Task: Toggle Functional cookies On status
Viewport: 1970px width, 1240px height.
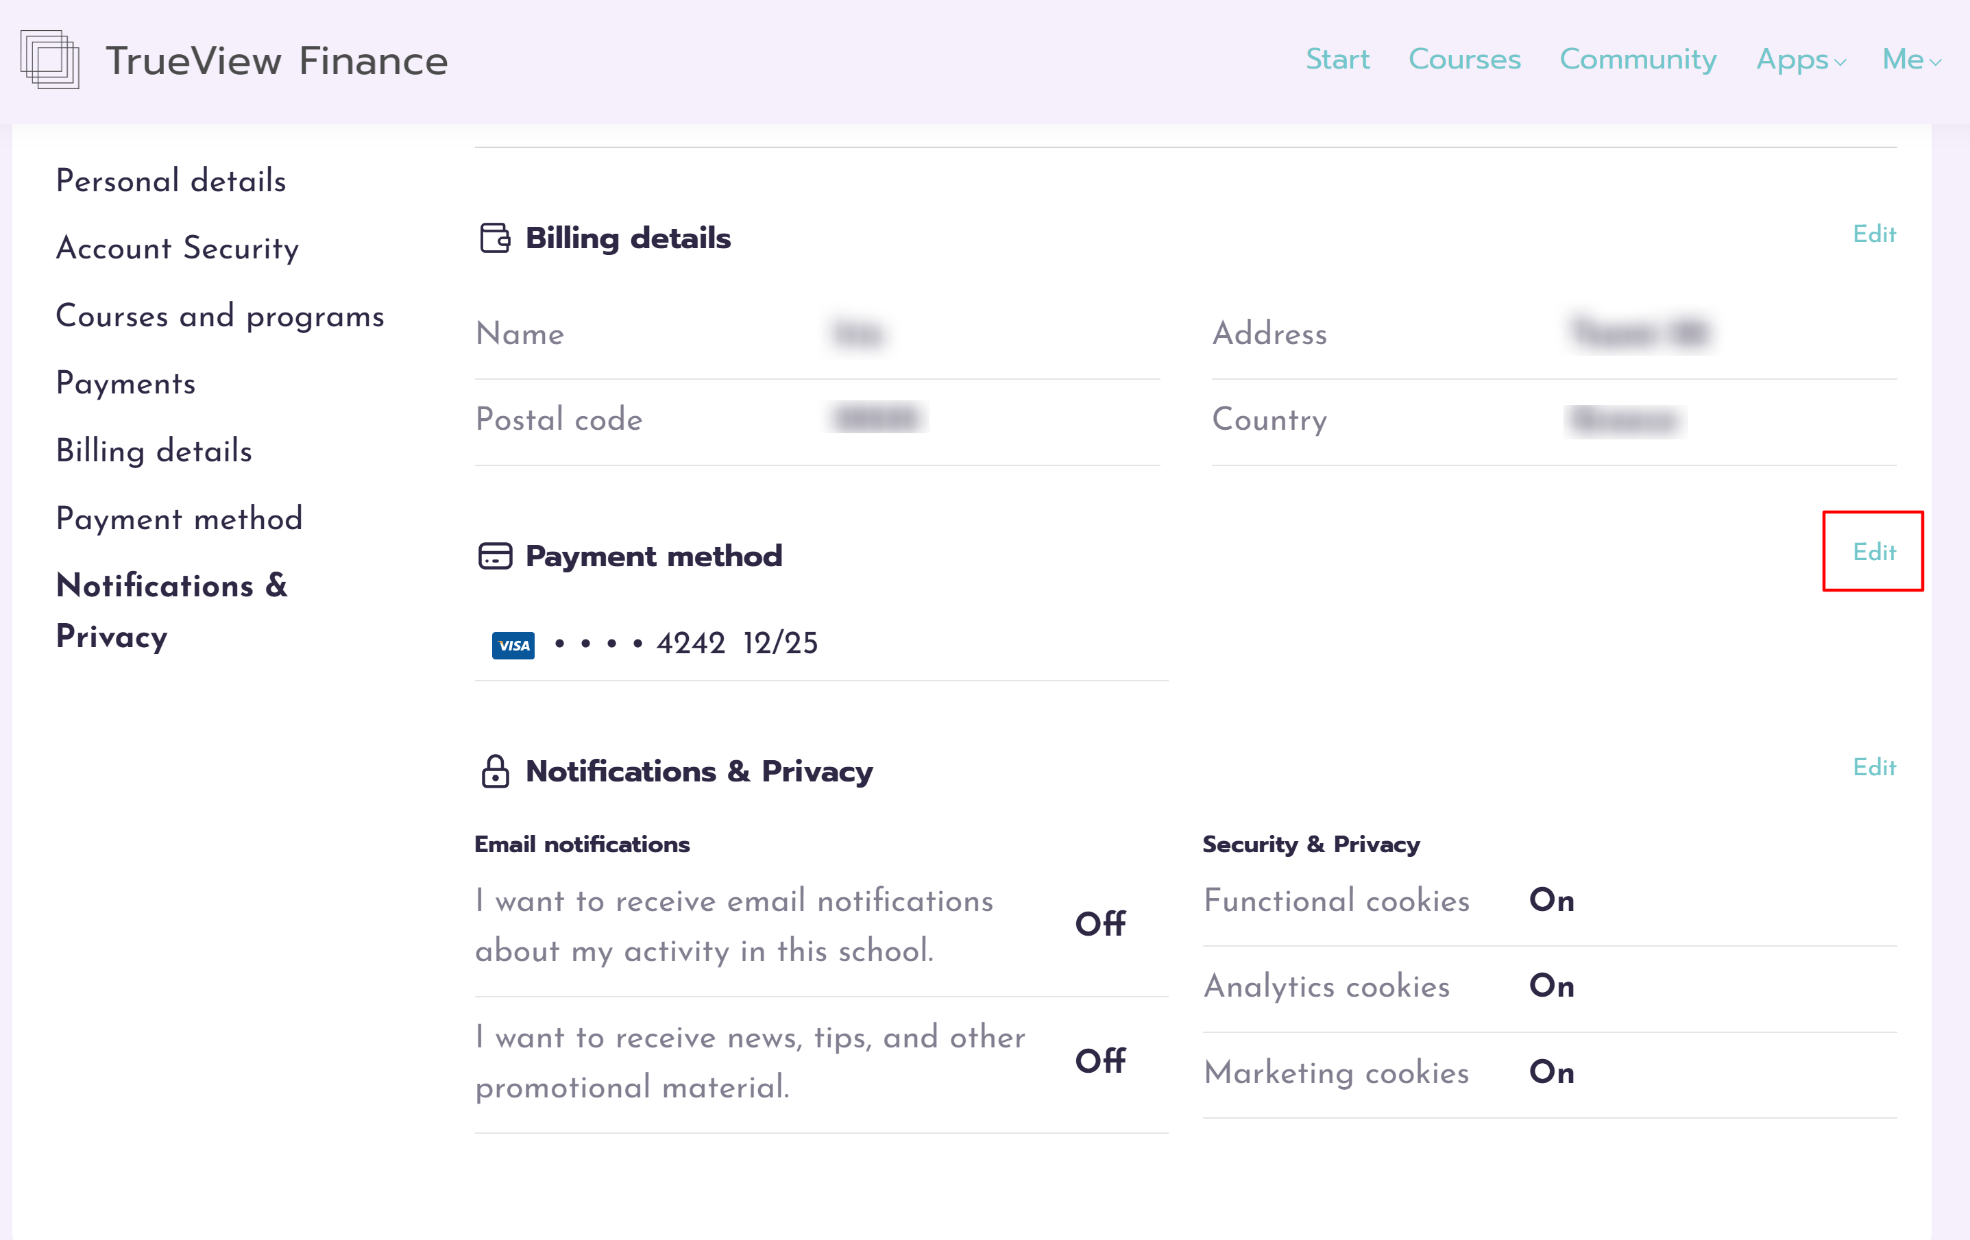Action: 1551,901
